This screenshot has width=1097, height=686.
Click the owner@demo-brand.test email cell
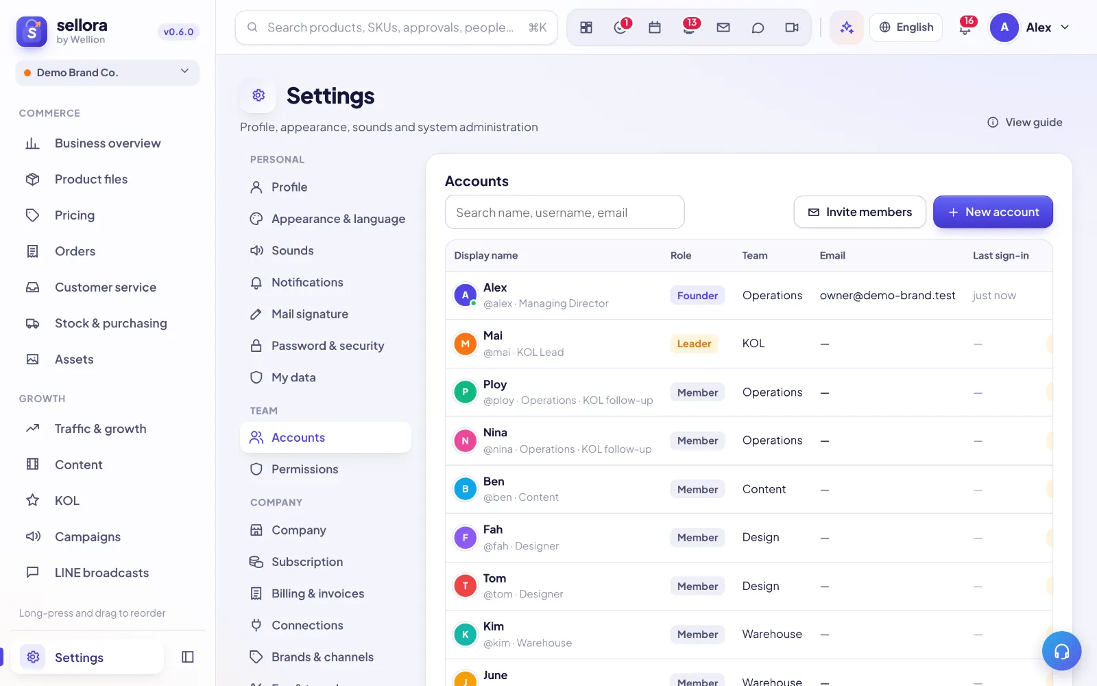[x=888, y=296]
